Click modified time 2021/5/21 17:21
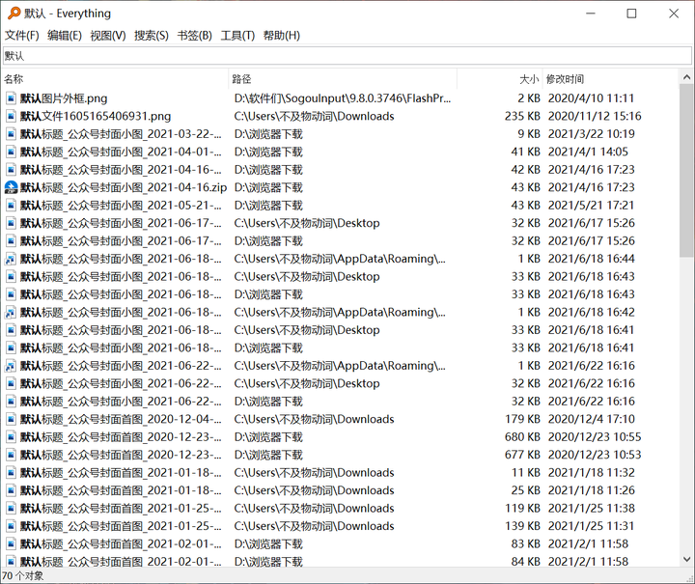Image resolution: width=695 pixels, height=584 pixels. click(x=591, y=206)
